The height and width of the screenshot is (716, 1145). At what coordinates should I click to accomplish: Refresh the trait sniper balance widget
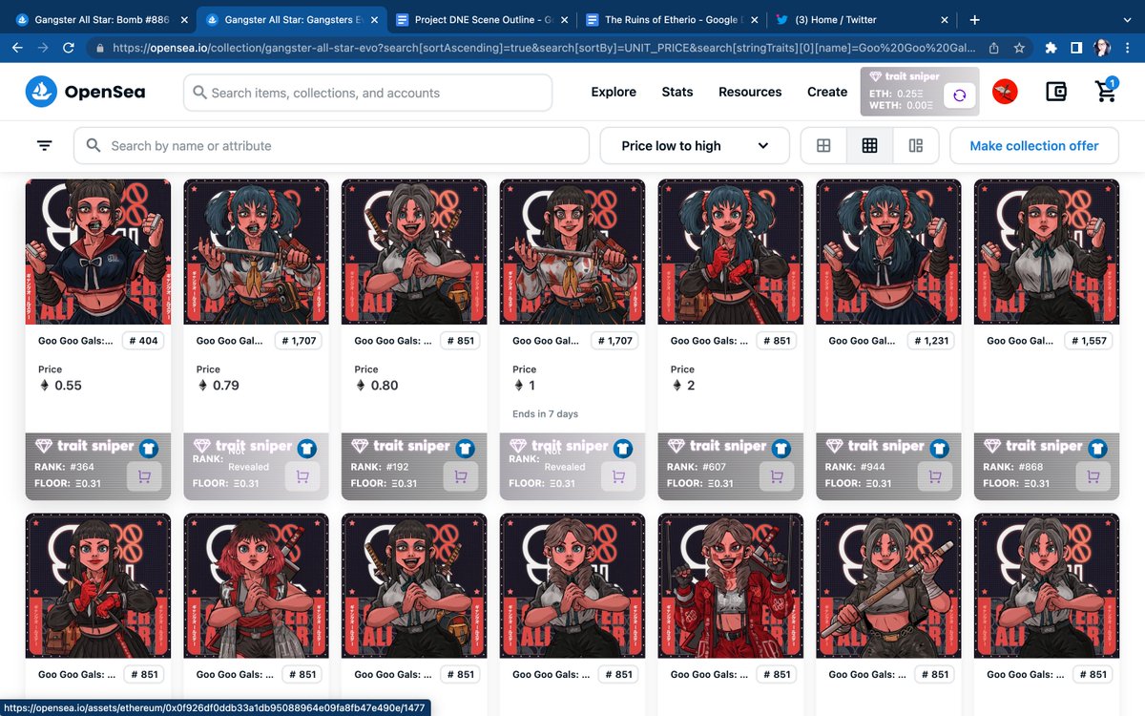click(960, 95)
